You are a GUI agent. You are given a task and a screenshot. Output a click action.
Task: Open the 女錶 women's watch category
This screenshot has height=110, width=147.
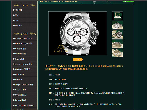(x=17, y=20)
